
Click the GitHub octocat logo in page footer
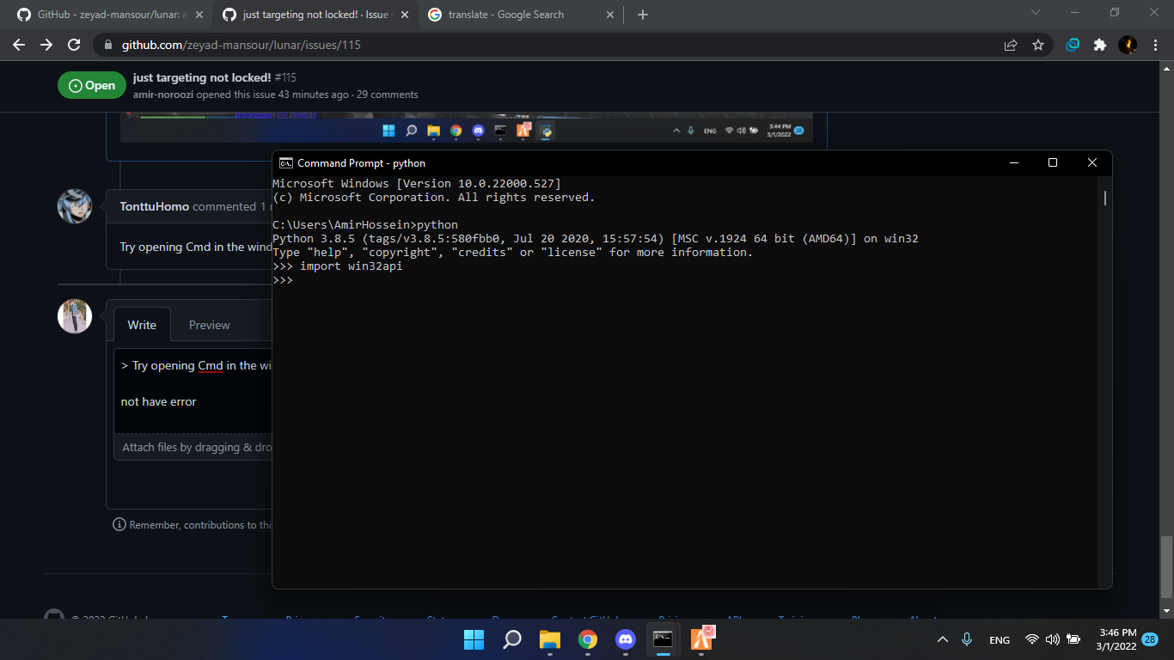pyautogui.click(x=53, y=615)
